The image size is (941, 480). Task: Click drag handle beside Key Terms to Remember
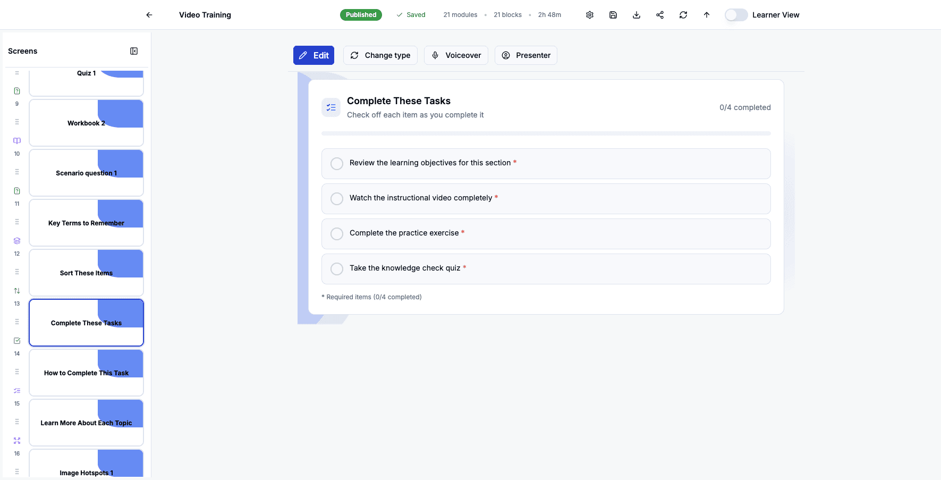[17, 222]
